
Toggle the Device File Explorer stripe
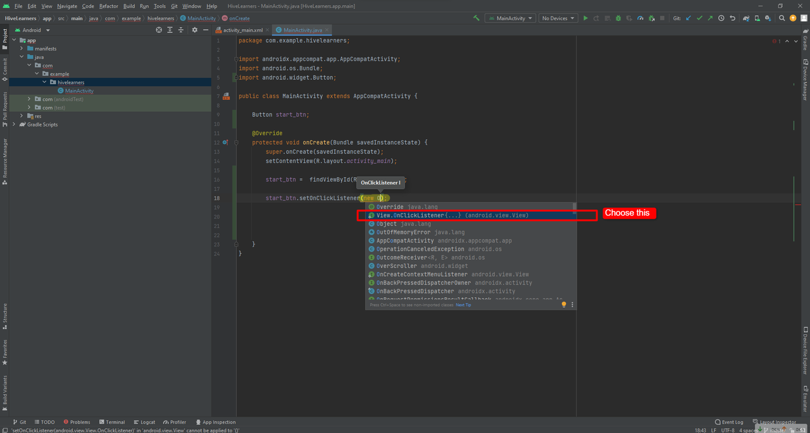pyautogui.click(x=805, y=351)
